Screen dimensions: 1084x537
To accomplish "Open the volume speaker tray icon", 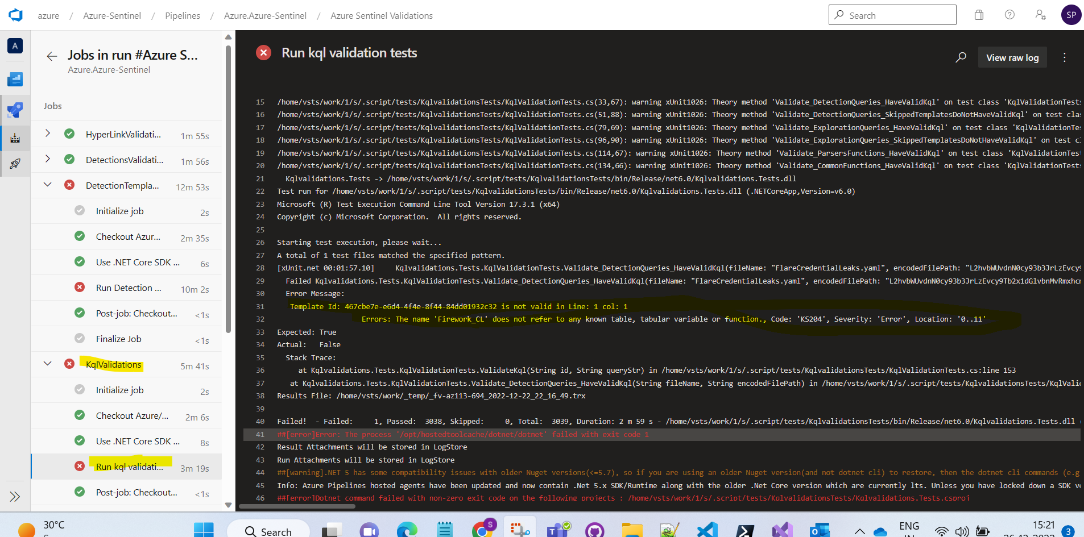I will 962,531.
